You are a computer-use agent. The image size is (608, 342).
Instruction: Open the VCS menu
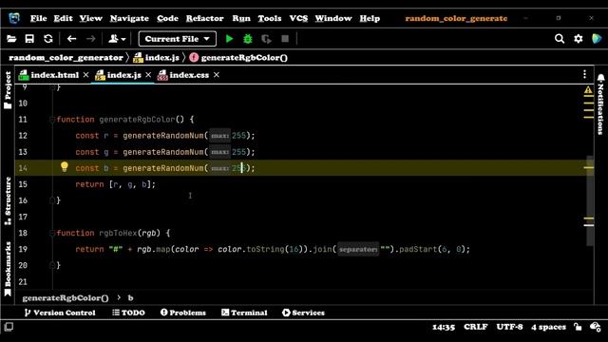click(298, 18)
